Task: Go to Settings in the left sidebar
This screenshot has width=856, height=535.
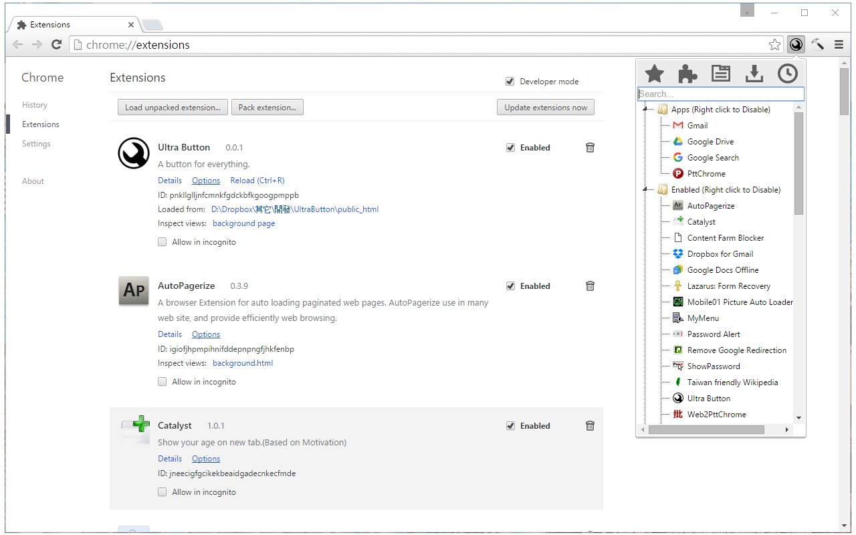Action: 36,144
